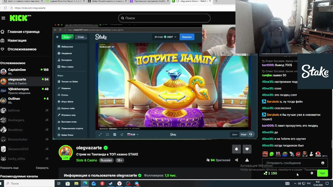
Task: Open Главная страница in sidebar
Action: 24,32
